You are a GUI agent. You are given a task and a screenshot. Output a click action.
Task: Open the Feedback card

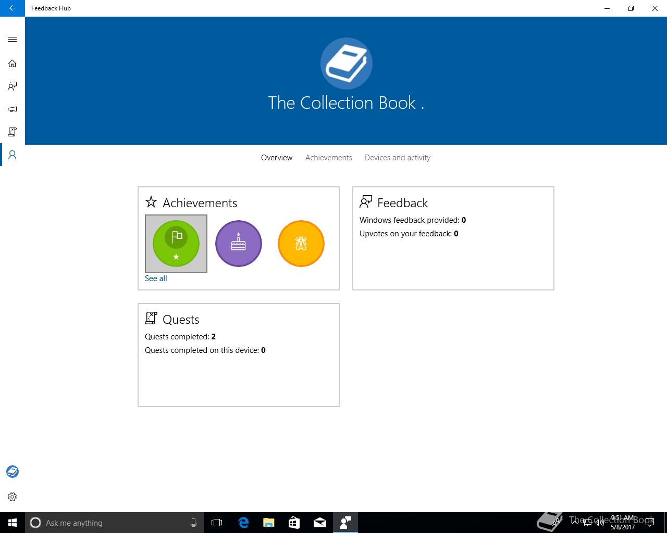[x=453, y=238]
